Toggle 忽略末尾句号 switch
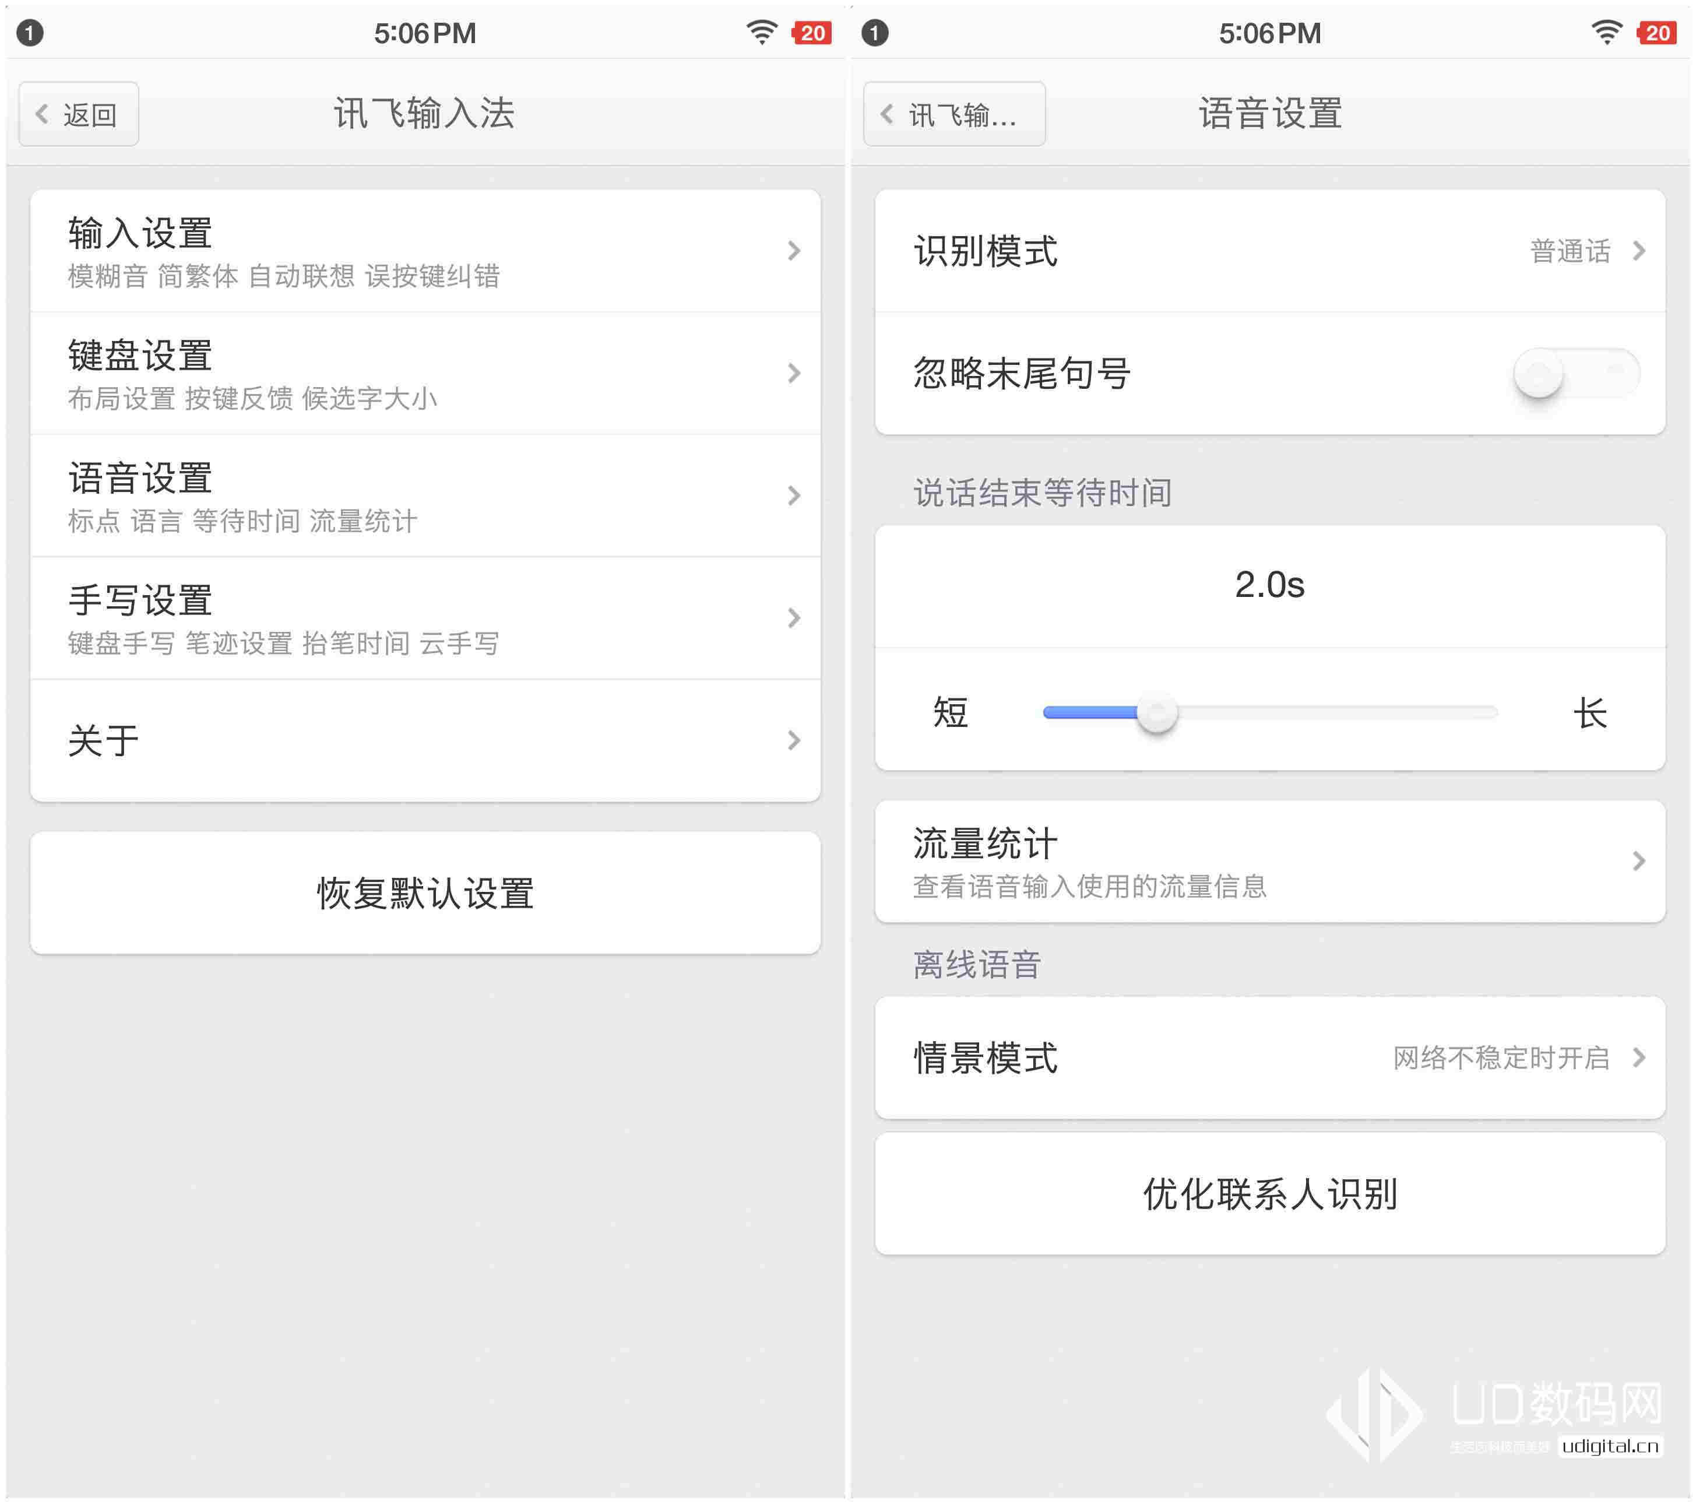The image size is (1696, 1504). point(1576,374)
